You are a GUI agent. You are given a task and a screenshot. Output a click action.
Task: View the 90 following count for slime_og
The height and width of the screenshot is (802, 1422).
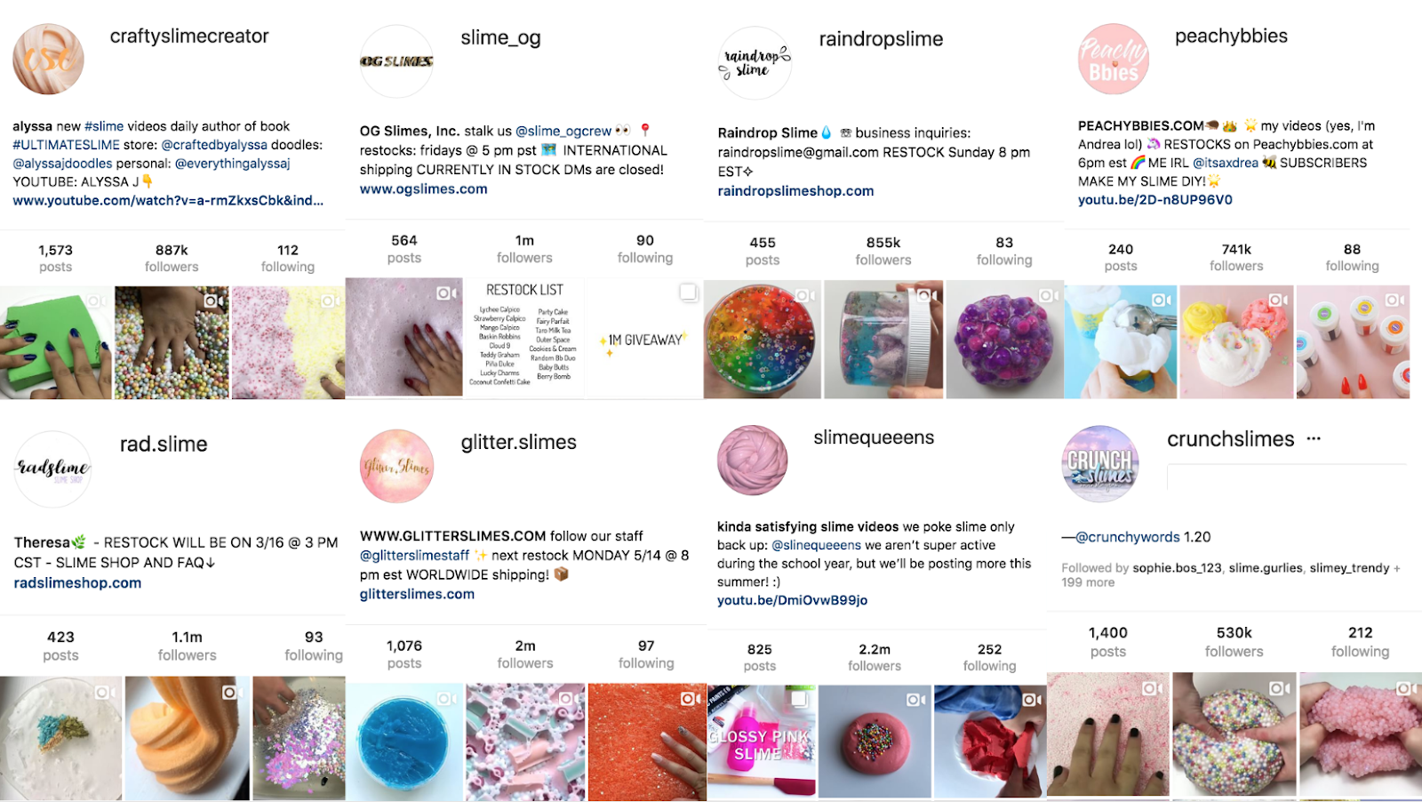(645, 249)
